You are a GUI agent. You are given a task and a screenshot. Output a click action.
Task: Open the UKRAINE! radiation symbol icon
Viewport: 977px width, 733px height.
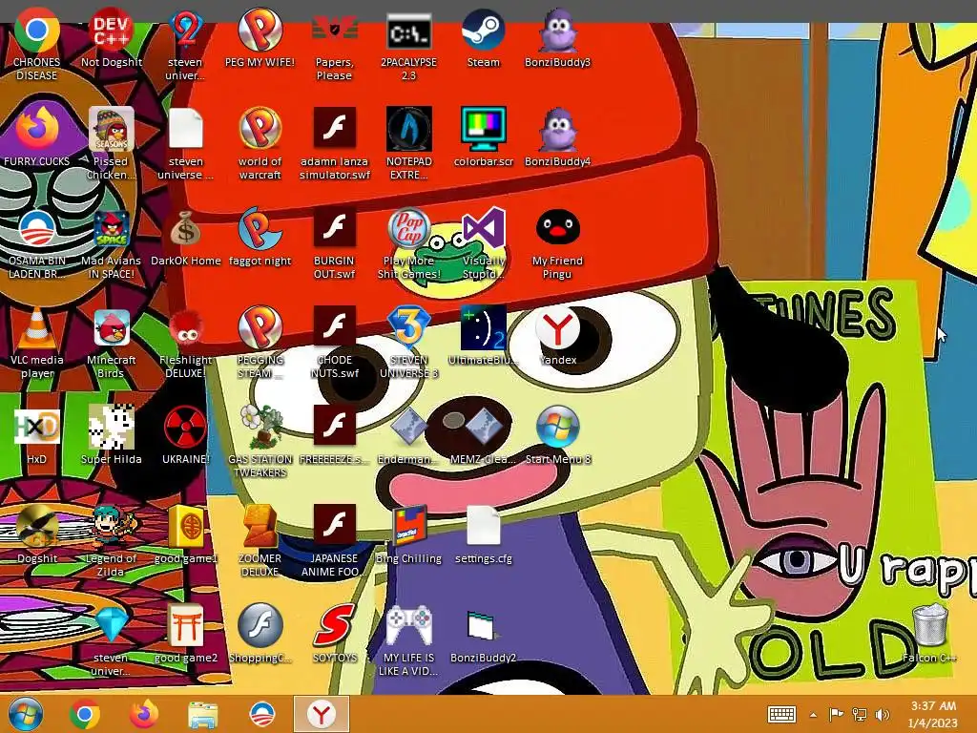[186, 427]
